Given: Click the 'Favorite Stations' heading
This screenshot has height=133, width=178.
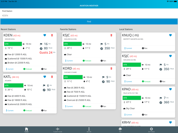Looking at the screenshot, I should coord(68,29).
